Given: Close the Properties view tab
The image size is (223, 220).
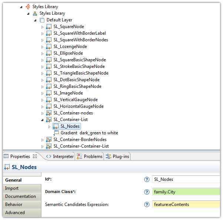Looking at the screenshot, I should point(35,156).
